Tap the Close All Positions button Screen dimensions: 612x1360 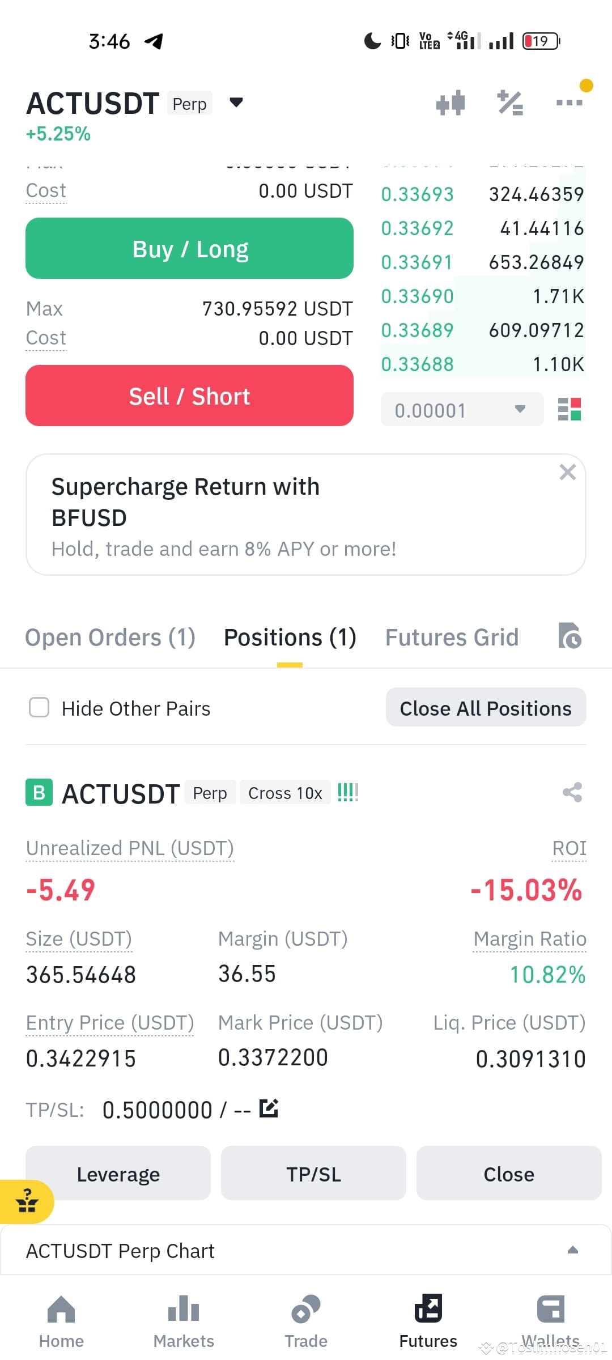click(486, 707)
